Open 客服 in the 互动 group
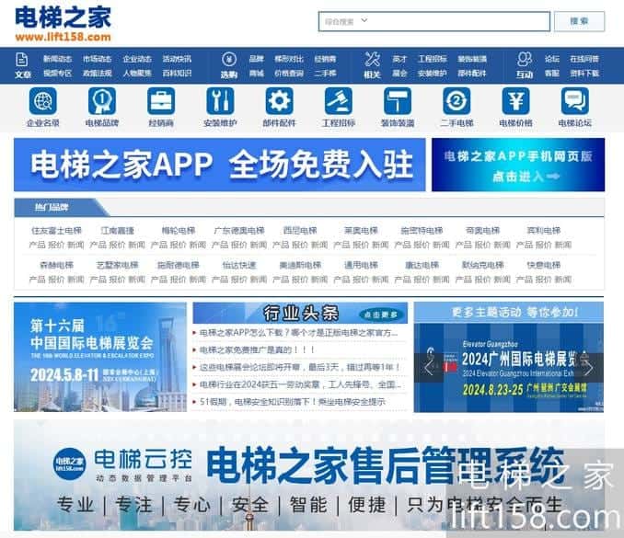 (552, 74)
